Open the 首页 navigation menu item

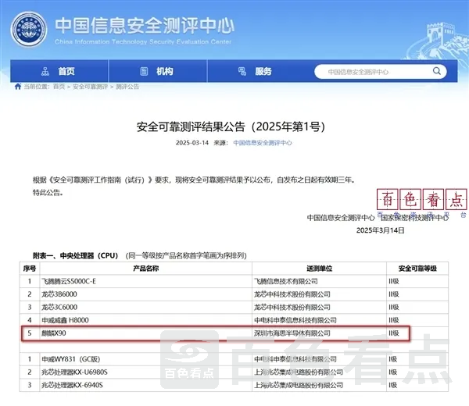[x=66, y=71]
